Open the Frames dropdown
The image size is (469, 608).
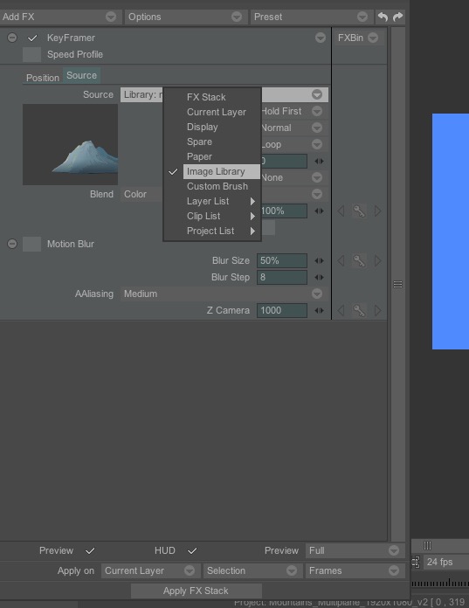(355, 570)
